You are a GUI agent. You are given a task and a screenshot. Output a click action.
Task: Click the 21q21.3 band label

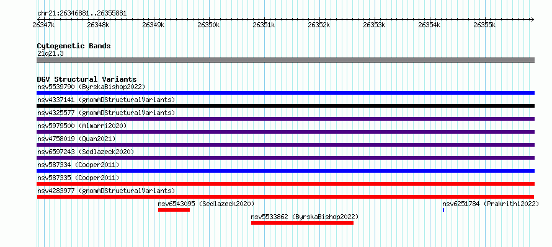tap(50, 54)
